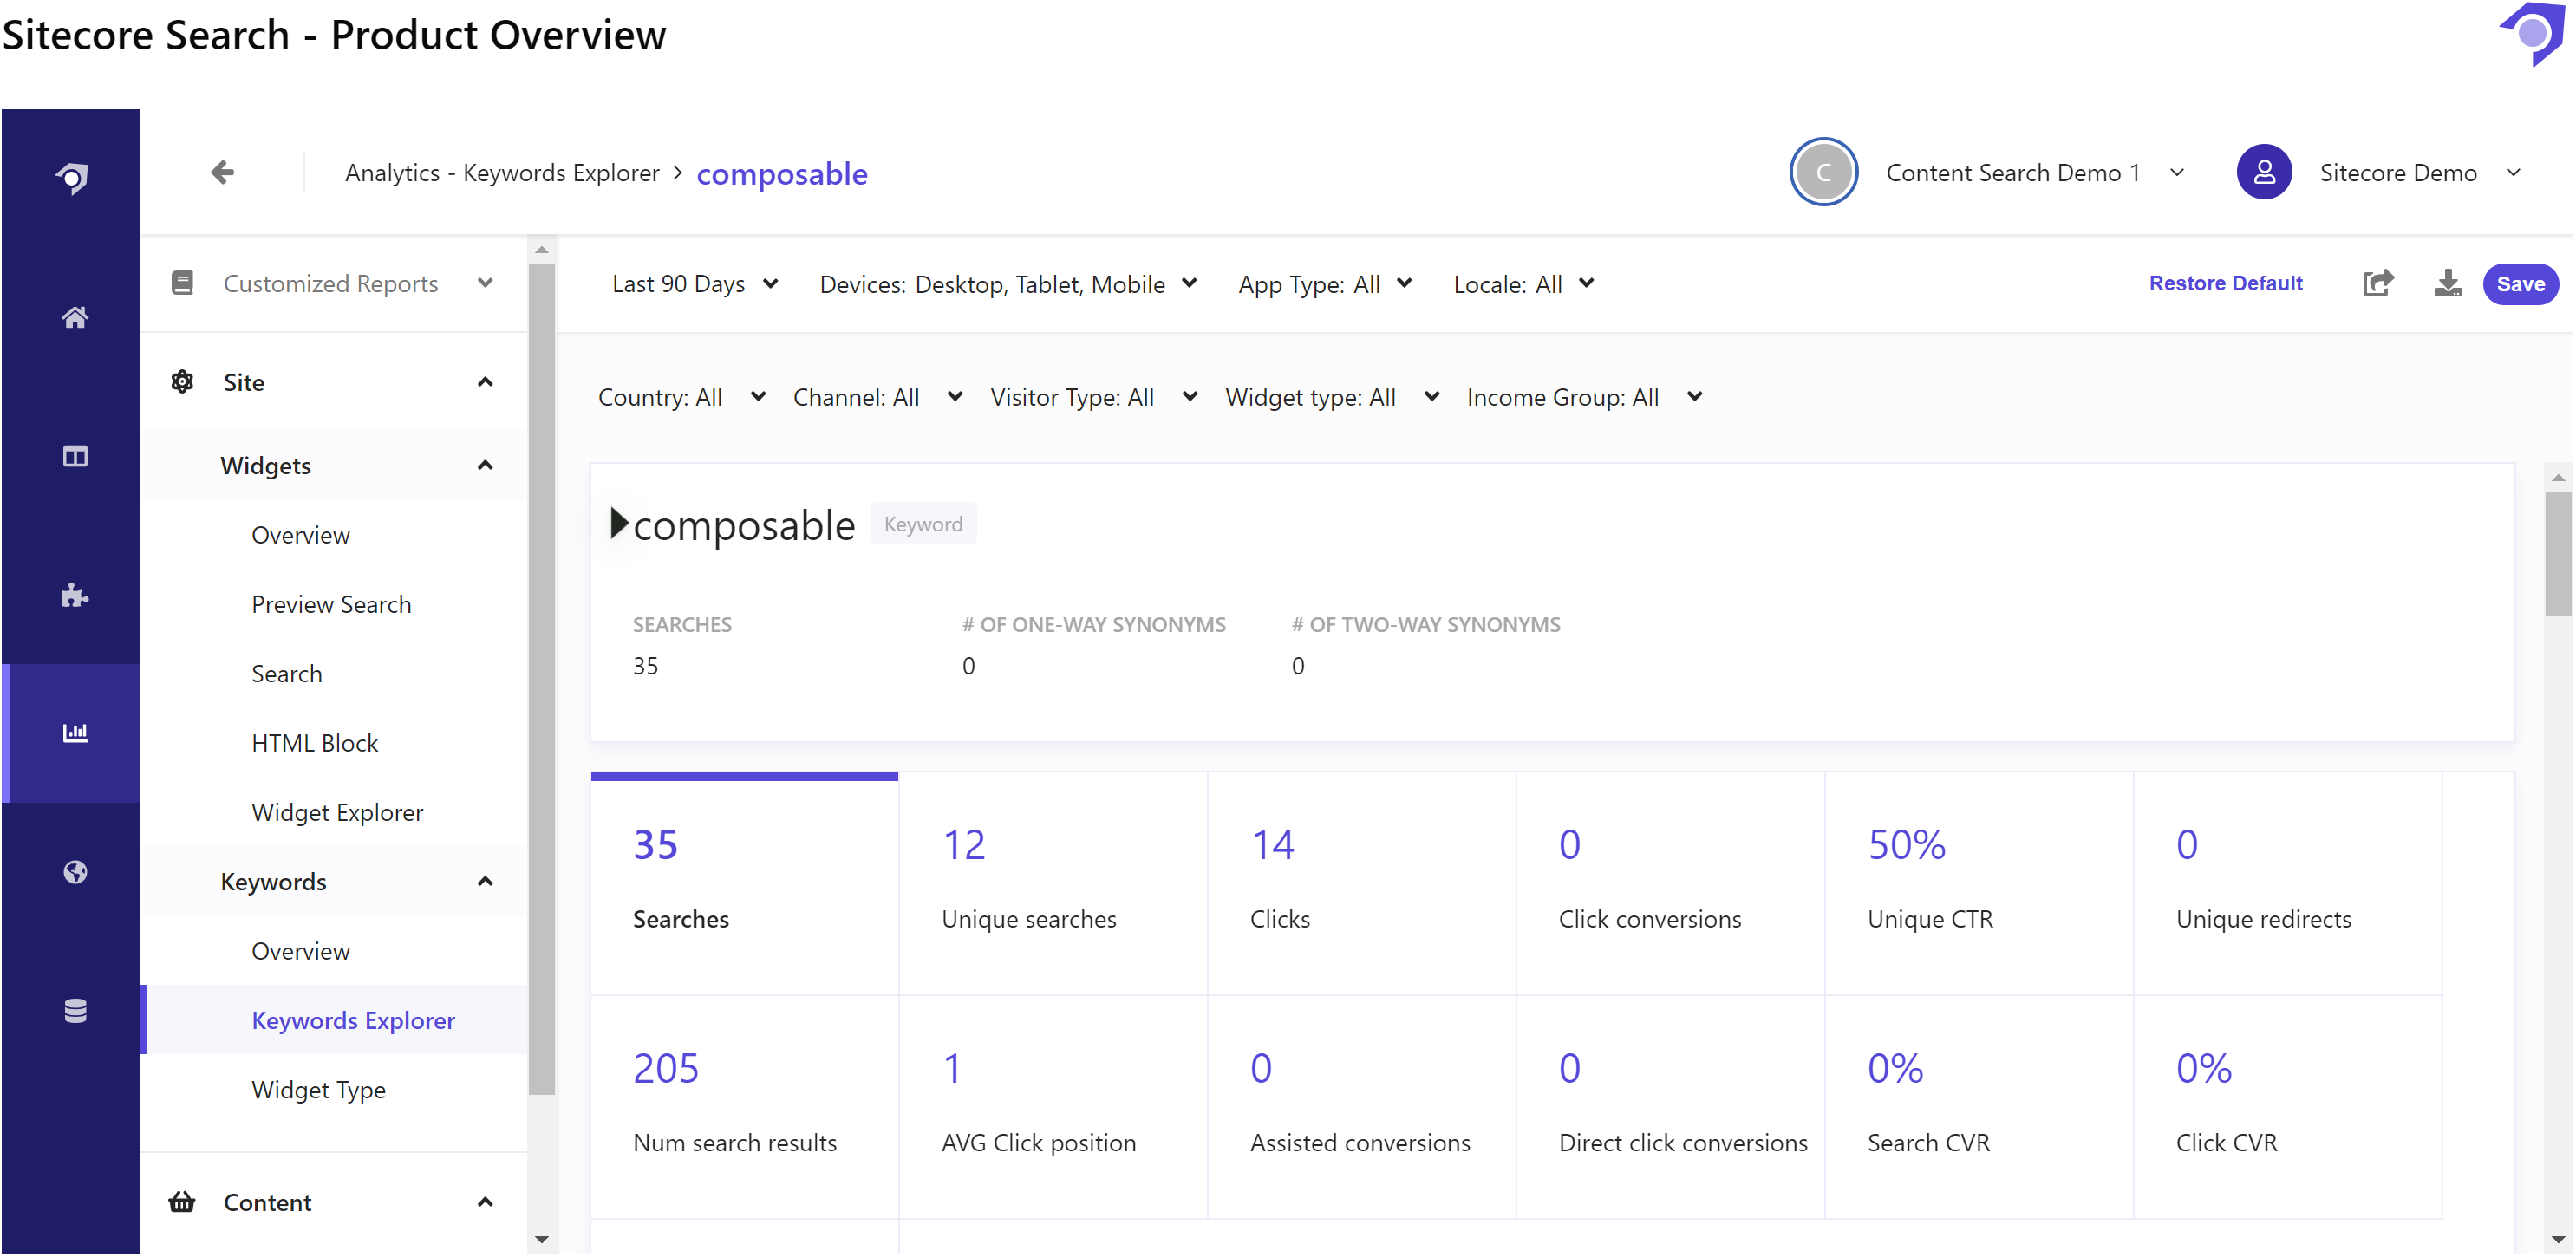The height and width of the screenshot is (1257, 2576).
Task: Collapse the Keywords section
Action: [x=485, y=882]
